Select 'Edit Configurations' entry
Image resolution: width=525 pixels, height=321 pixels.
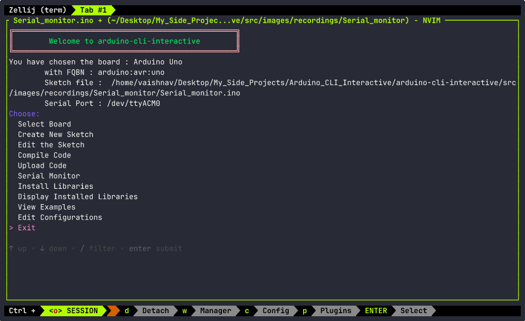coord(60,217)
